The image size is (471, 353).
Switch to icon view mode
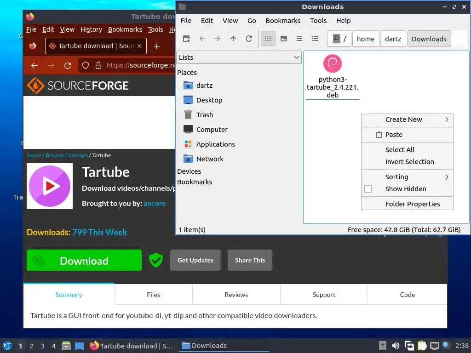coord(268,39)
